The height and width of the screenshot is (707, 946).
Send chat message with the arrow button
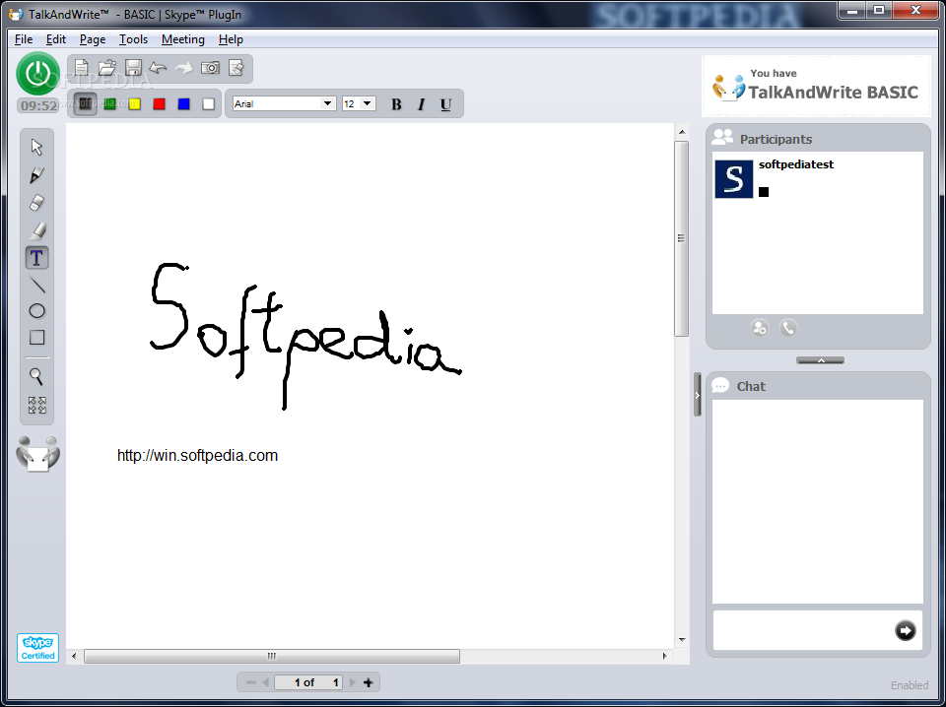coord(905,630)
